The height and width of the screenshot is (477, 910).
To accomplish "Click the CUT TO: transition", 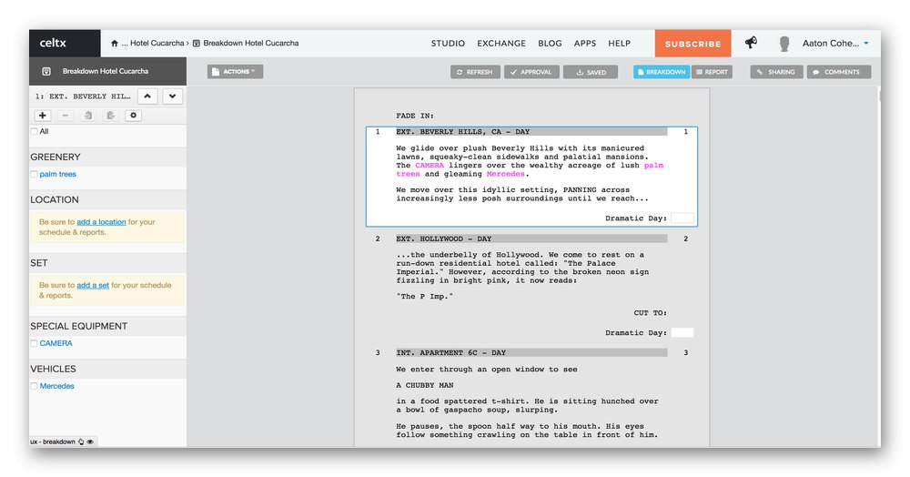I will tap(650, 313).
